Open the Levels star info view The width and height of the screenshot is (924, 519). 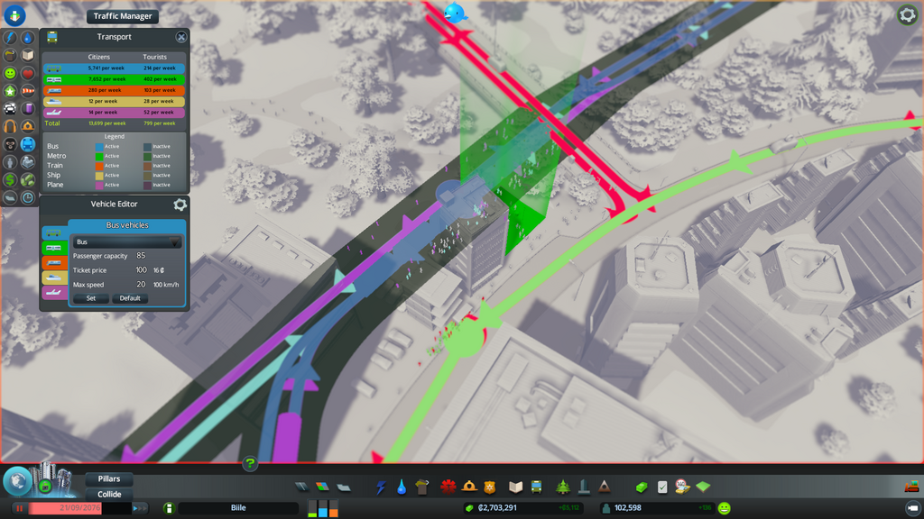pos(10,91)
